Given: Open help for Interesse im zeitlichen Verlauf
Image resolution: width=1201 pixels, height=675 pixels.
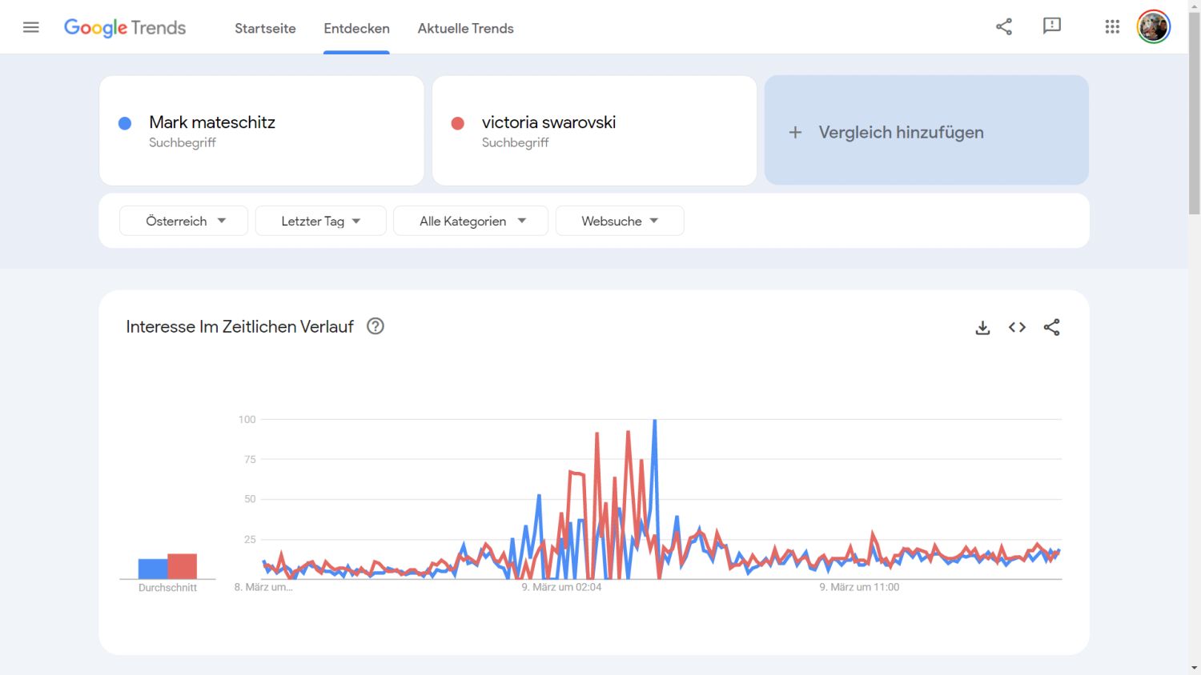Looking at the screenshot, I should (x=376, y=326).
